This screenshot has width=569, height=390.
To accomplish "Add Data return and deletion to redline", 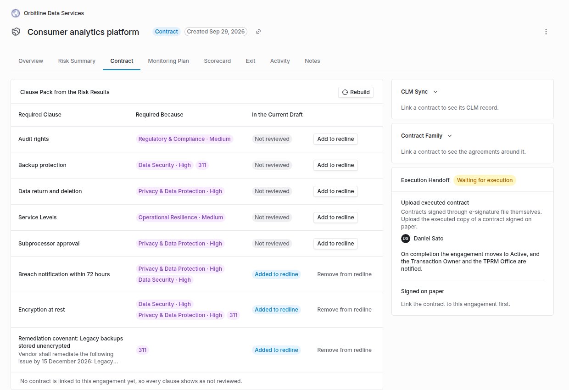I will (x=335, y=191).
